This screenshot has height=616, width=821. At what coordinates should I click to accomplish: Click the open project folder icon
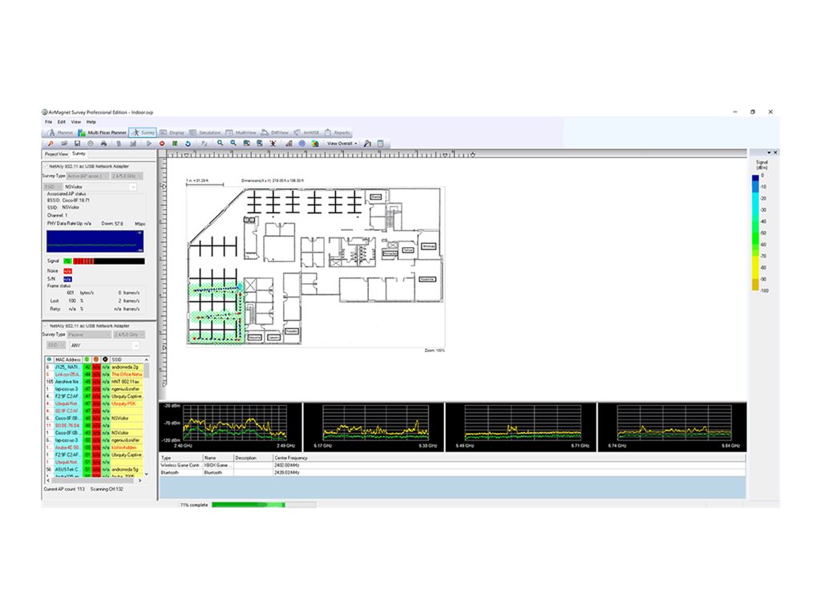tap(64, 144)
